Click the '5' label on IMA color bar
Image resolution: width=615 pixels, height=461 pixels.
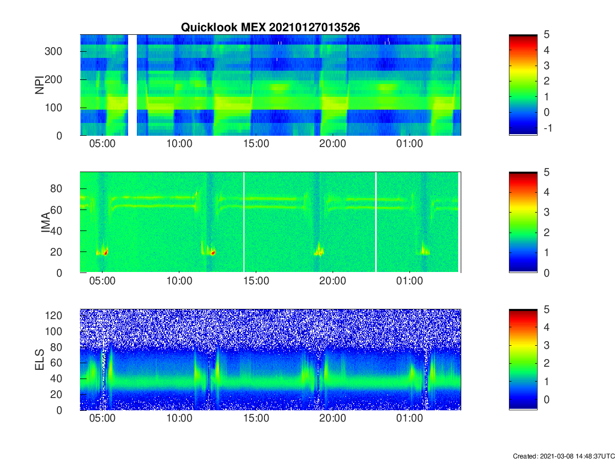546,173
